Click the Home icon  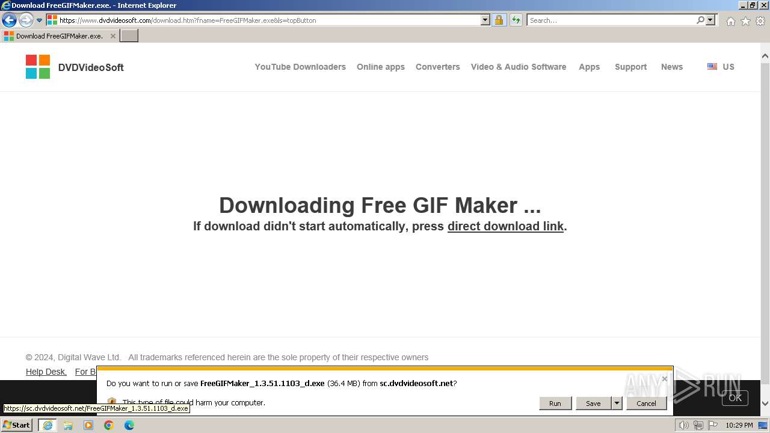coord(730,21)
